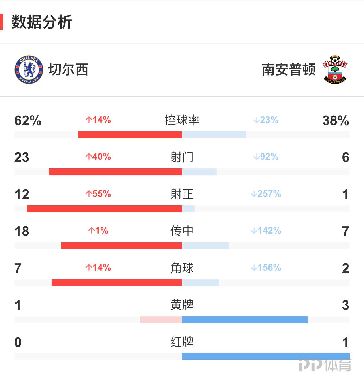
Task: Click the down arrow next to 257% on target
Action: tap(254, 194)
